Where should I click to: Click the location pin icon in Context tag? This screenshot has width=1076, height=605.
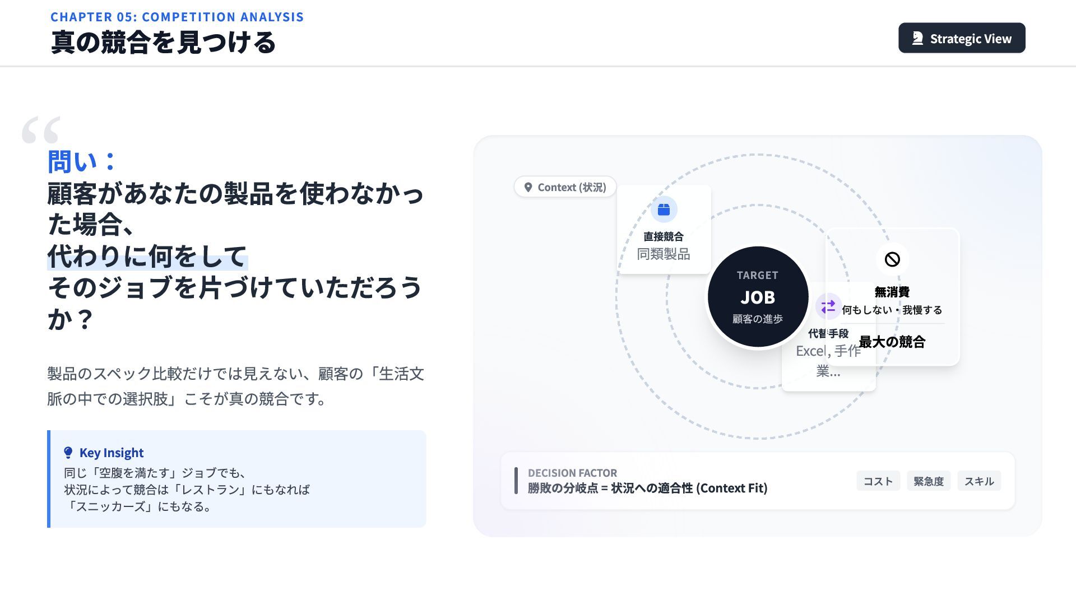tap(528, 187)
